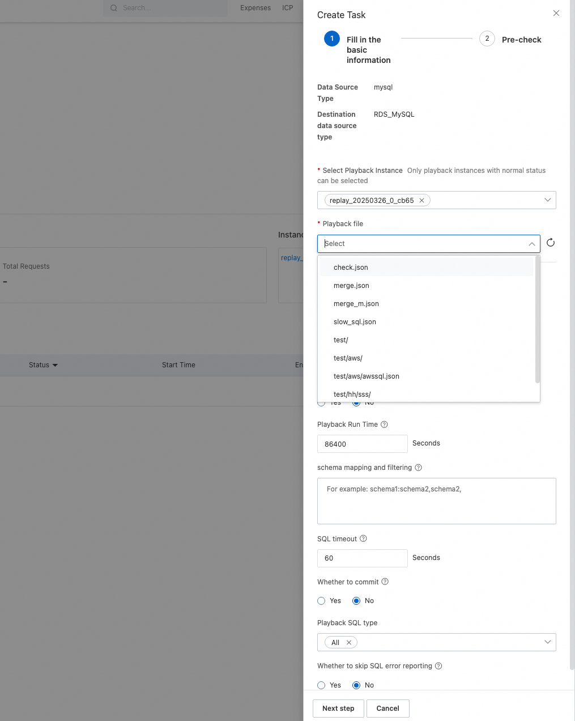Click step 2 Pre-check circle
This screenshot has width=575, height=721.
click(x=487, y=39)
